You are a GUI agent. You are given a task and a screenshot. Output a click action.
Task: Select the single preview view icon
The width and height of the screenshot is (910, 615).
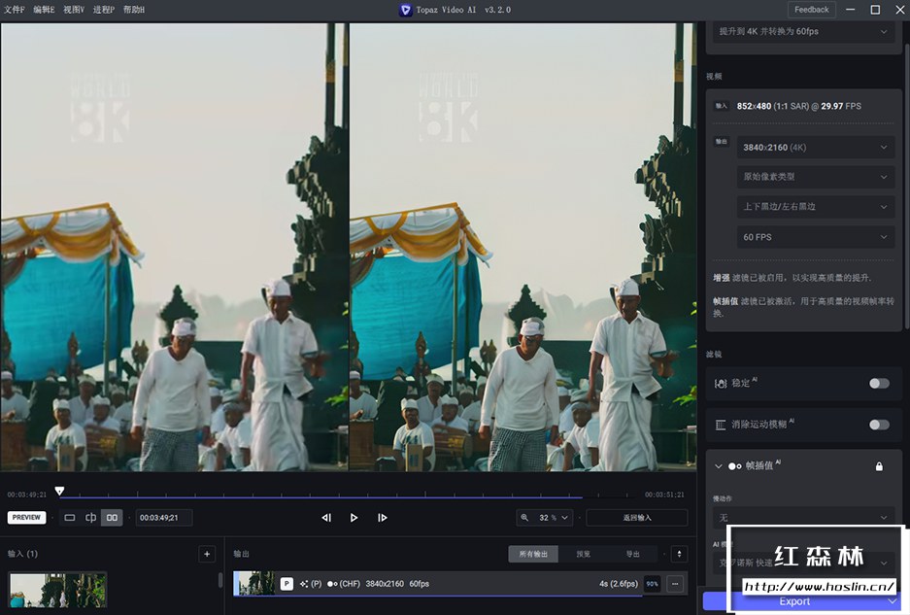pos(70,517)
